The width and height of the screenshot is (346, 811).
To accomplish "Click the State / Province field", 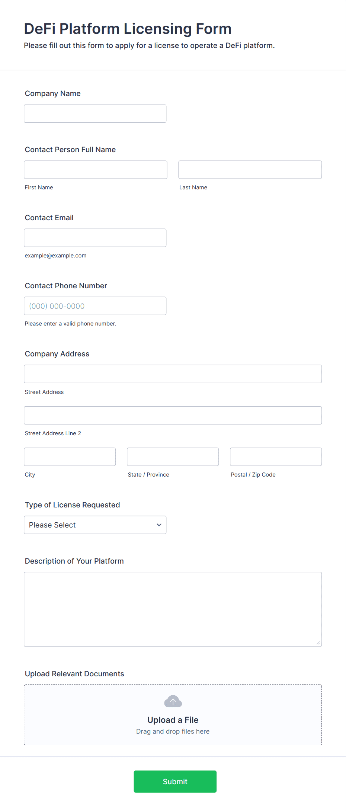I will (173, 457).
